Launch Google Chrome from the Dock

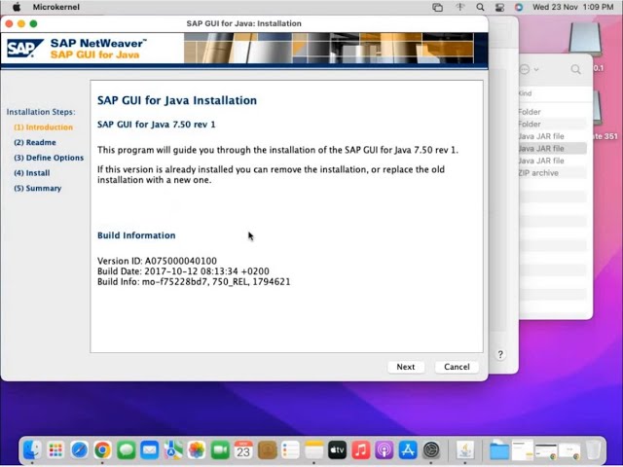(102, 450)
